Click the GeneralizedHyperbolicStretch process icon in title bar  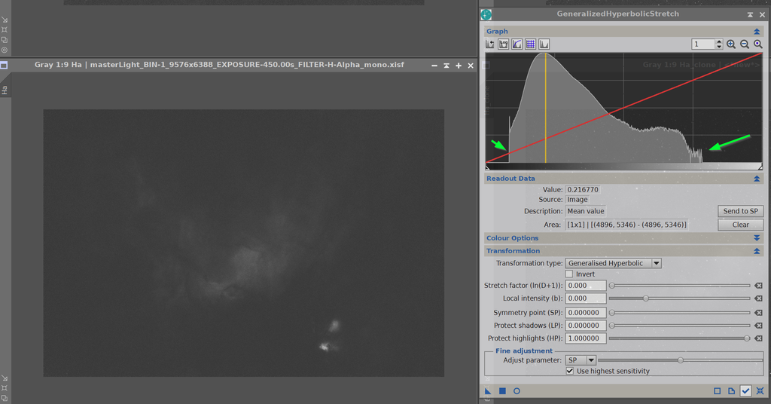tap(486, 14)
